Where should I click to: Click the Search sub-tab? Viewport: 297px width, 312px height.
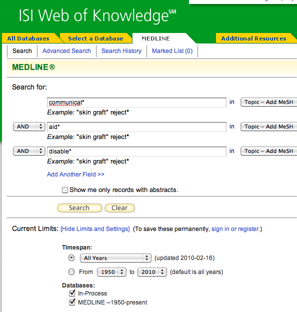[x=22, y=51]
